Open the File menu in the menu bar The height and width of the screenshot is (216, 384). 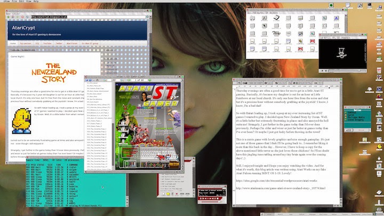coord(14,1)
